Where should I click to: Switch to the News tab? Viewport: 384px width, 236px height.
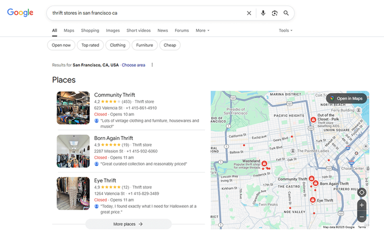(163, 30)
